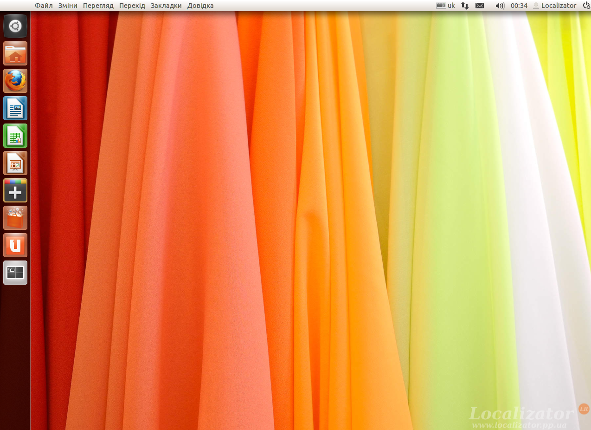591x430 pixels.
Task: Launch LibreOffice Impress presentation icon
Action: point(15,163)
